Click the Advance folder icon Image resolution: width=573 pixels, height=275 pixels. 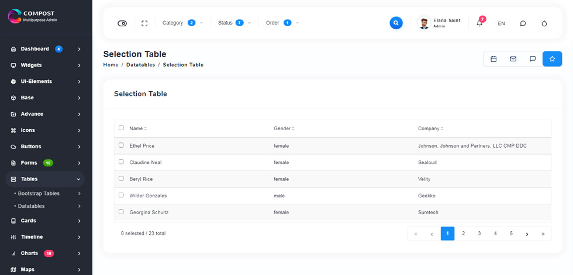(13, 114)
